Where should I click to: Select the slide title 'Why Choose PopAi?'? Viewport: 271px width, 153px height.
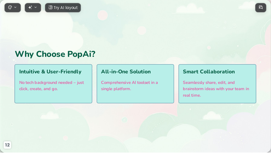pyautogui.click(x=55, y=54)
